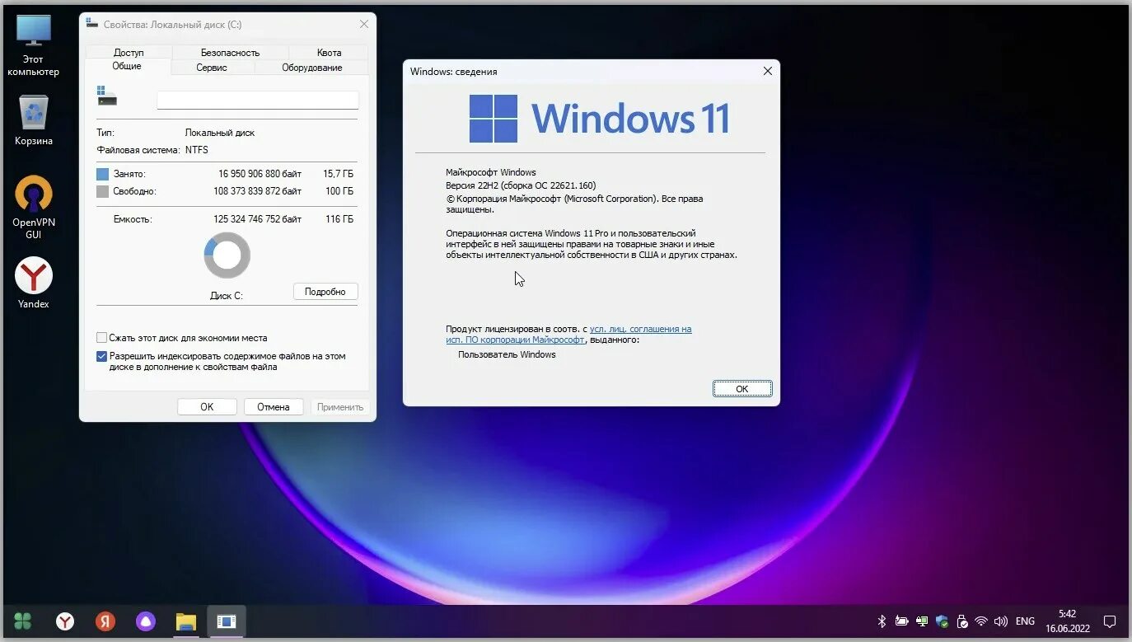Image resolution: width=1132 pixels, height=642 pixels.
Task: Close the Windows: сведения dialog
Action: click(x=768, y=71)
